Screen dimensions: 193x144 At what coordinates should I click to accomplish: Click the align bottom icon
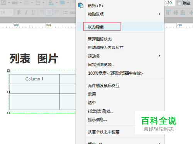pos(183,12)
